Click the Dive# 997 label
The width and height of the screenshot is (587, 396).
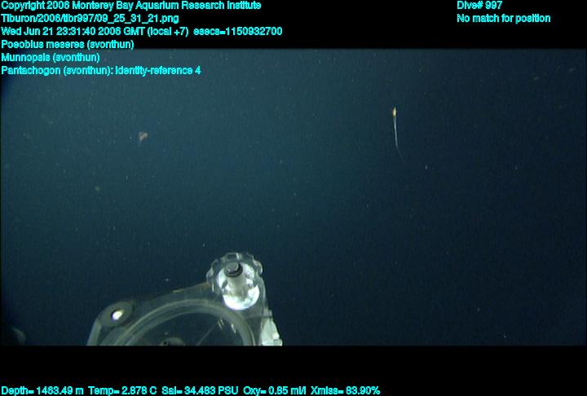pyautogui.click(x=479, y=6)
